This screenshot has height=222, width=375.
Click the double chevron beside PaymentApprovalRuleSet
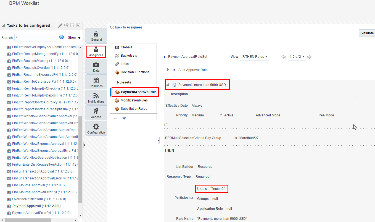point(165,57)
